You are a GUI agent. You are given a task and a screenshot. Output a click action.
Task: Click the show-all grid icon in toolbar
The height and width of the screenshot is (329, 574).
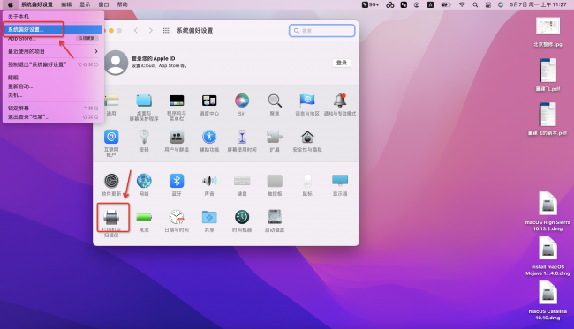pos(167,30)
